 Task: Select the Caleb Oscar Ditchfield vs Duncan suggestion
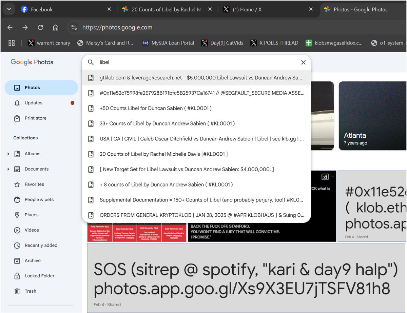(196, 139)
